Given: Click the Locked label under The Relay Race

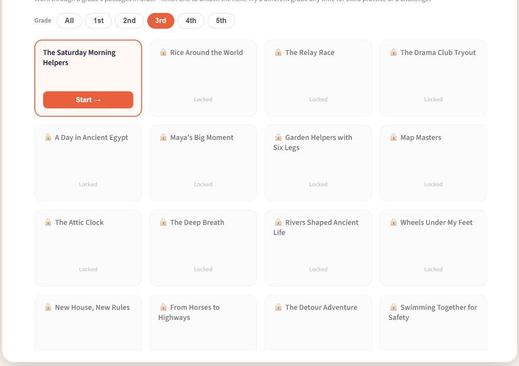Looking at the screenshot, I should pyautogui.click(x=318, y=99).
